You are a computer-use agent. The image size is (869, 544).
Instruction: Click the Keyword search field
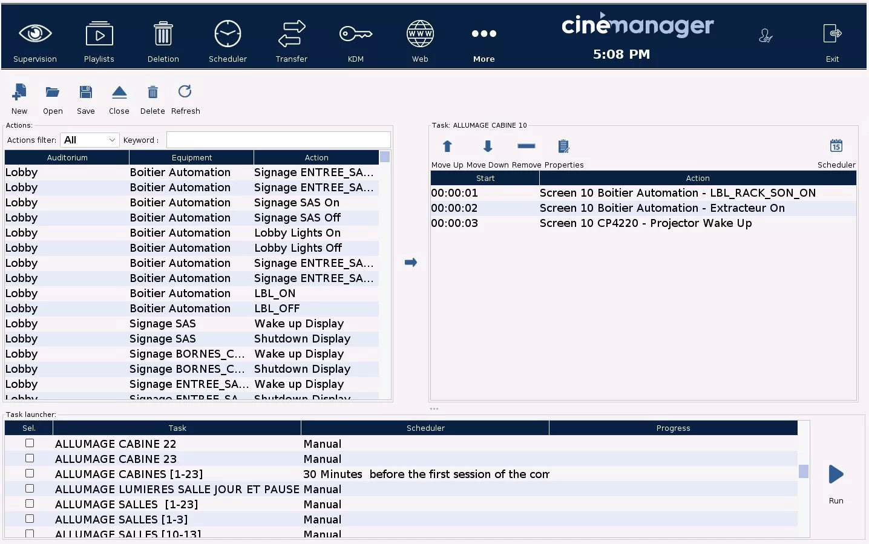coord(278,140)
